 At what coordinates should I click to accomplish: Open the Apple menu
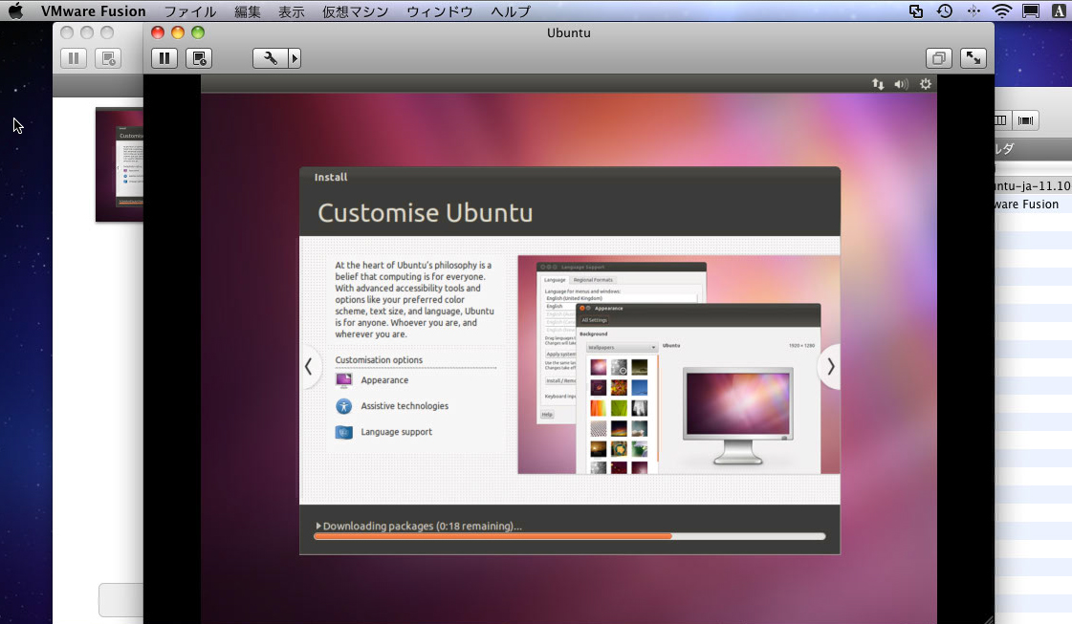[x=15, y=11]
